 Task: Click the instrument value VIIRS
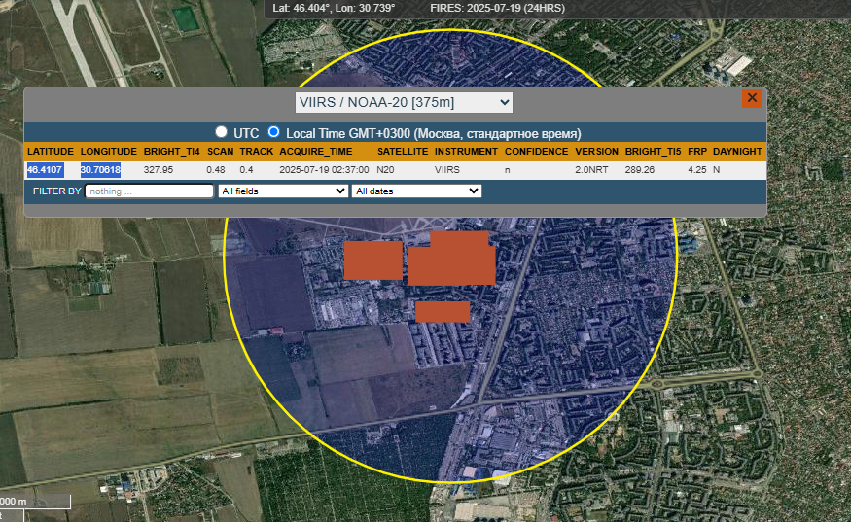tap(447, 170)
